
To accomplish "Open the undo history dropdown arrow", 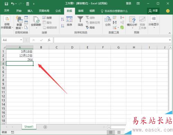I will pyautogui.click(x=16, y=4).
